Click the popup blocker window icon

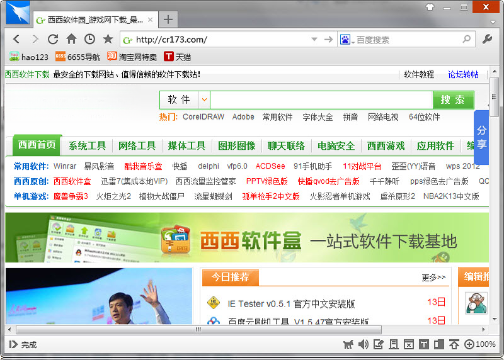coord(408,344)
